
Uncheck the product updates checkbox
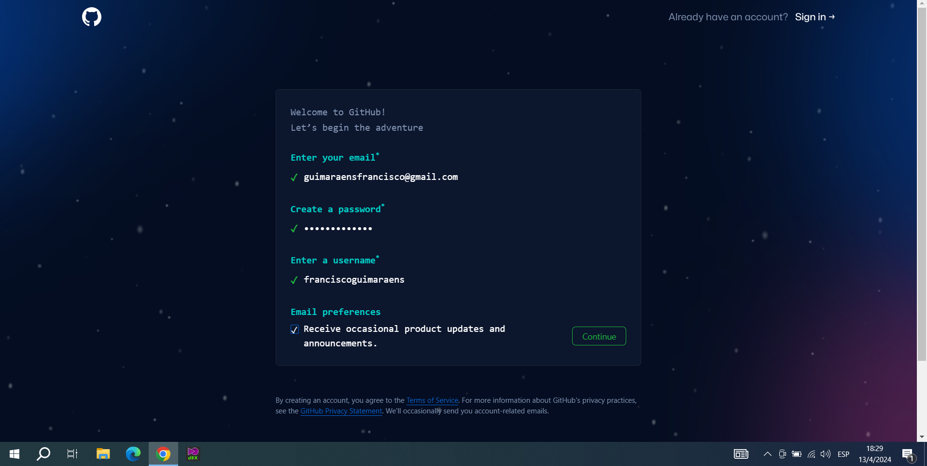[295, 329]
